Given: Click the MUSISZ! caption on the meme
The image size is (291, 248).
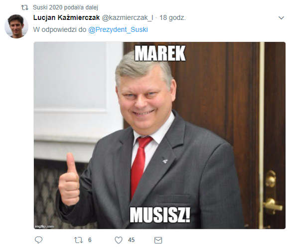Looking at the screenshot, I should coord(160,215).
